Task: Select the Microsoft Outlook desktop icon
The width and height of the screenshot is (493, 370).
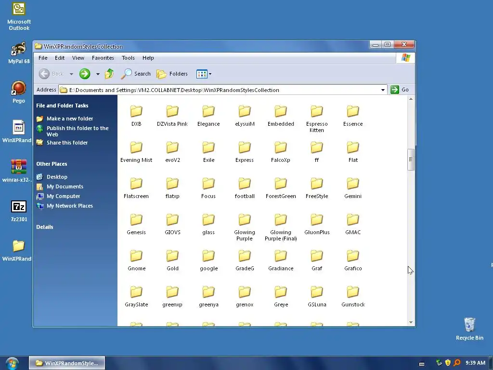Action: (x=19, y=16)
